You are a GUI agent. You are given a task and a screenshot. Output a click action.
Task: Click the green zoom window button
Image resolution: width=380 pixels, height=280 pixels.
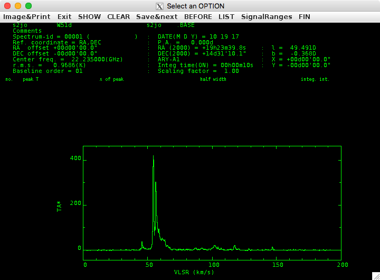[28, 6]
